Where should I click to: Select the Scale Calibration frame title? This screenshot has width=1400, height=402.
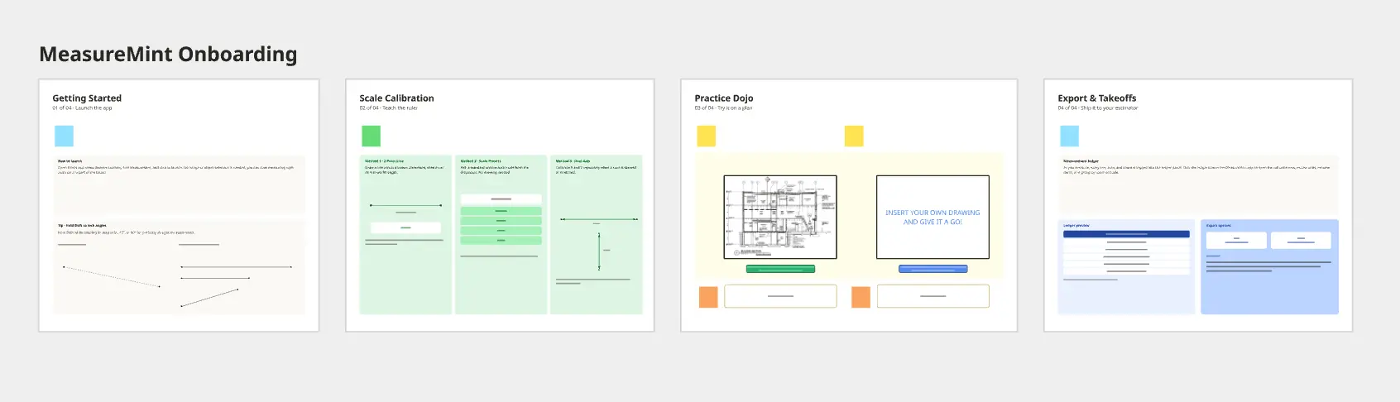tap(396, 98)
